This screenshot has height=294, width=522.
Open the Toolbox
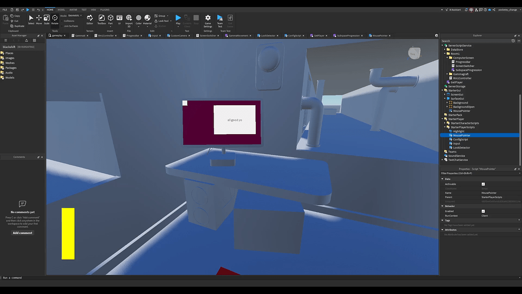click(101, 19)
